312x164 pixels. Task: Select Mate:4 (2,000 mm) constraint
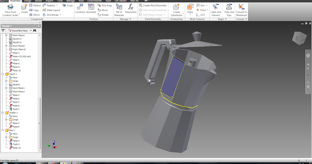22,56
